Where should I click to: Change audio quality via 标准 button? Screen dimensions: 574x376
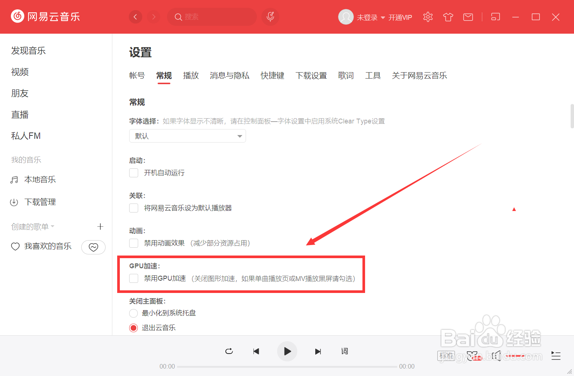[446, 356]
